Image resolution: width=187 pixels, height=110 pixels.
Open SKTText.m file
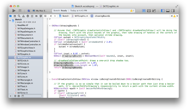pyautogui.click(x=23, y=89)
